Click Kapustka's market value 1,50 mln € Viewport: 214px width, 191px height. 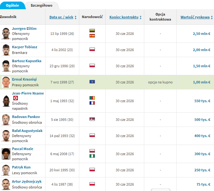202,66
